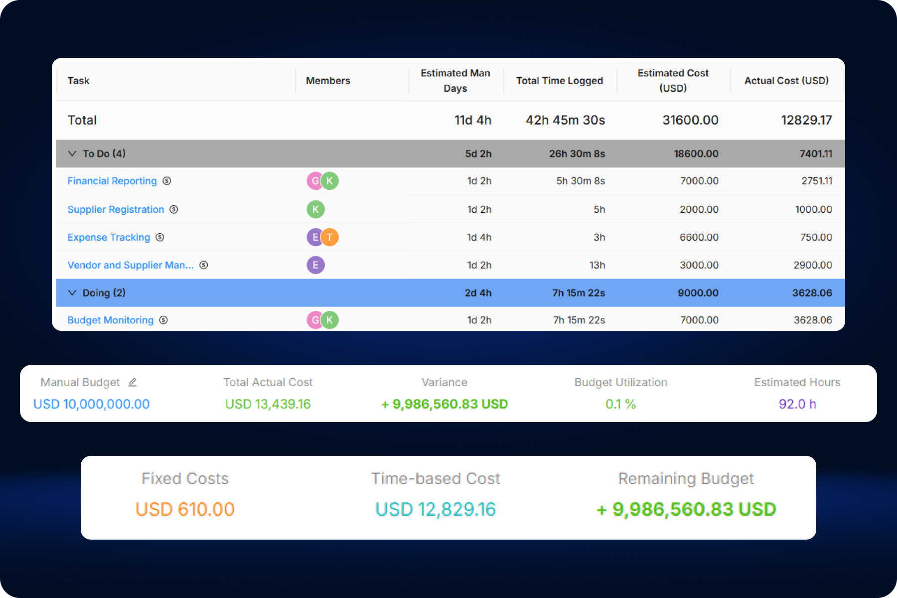897x598 pixels.
Task: Click the cost icon for Vendor and Supplier Man...
Action: click(x=204, y=265)
